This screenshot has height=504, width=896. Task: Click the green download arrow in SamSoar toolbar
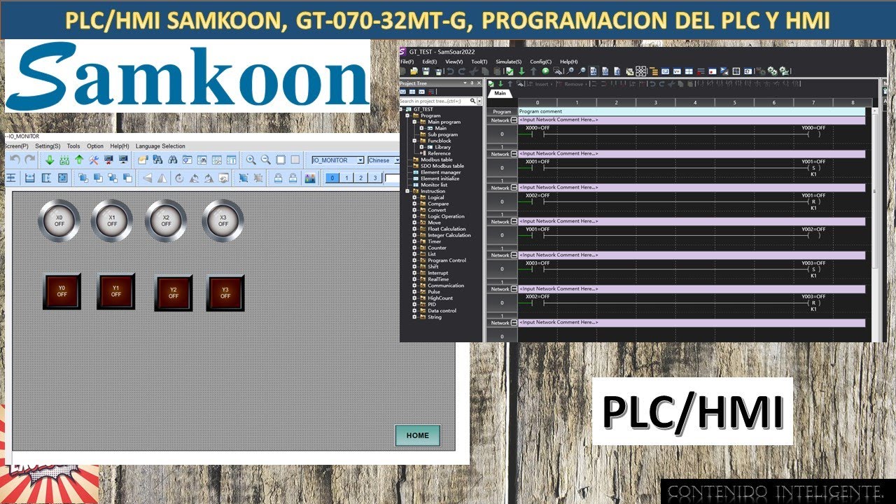tap(521, 71)
